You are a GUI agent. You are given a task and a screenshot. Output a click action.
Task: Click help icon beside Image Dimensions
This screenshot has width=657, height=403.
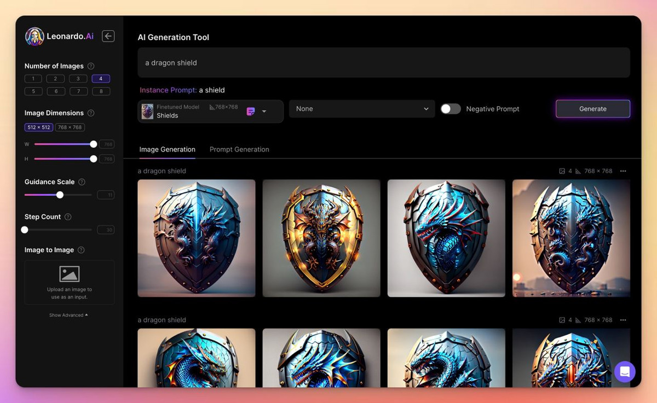coord(91,113)
